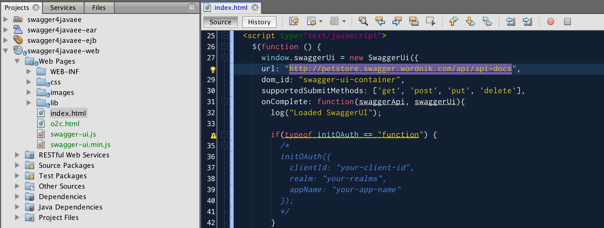Open the Forward navigation dropdown arrow
The image size is (604, 228).
344,21
